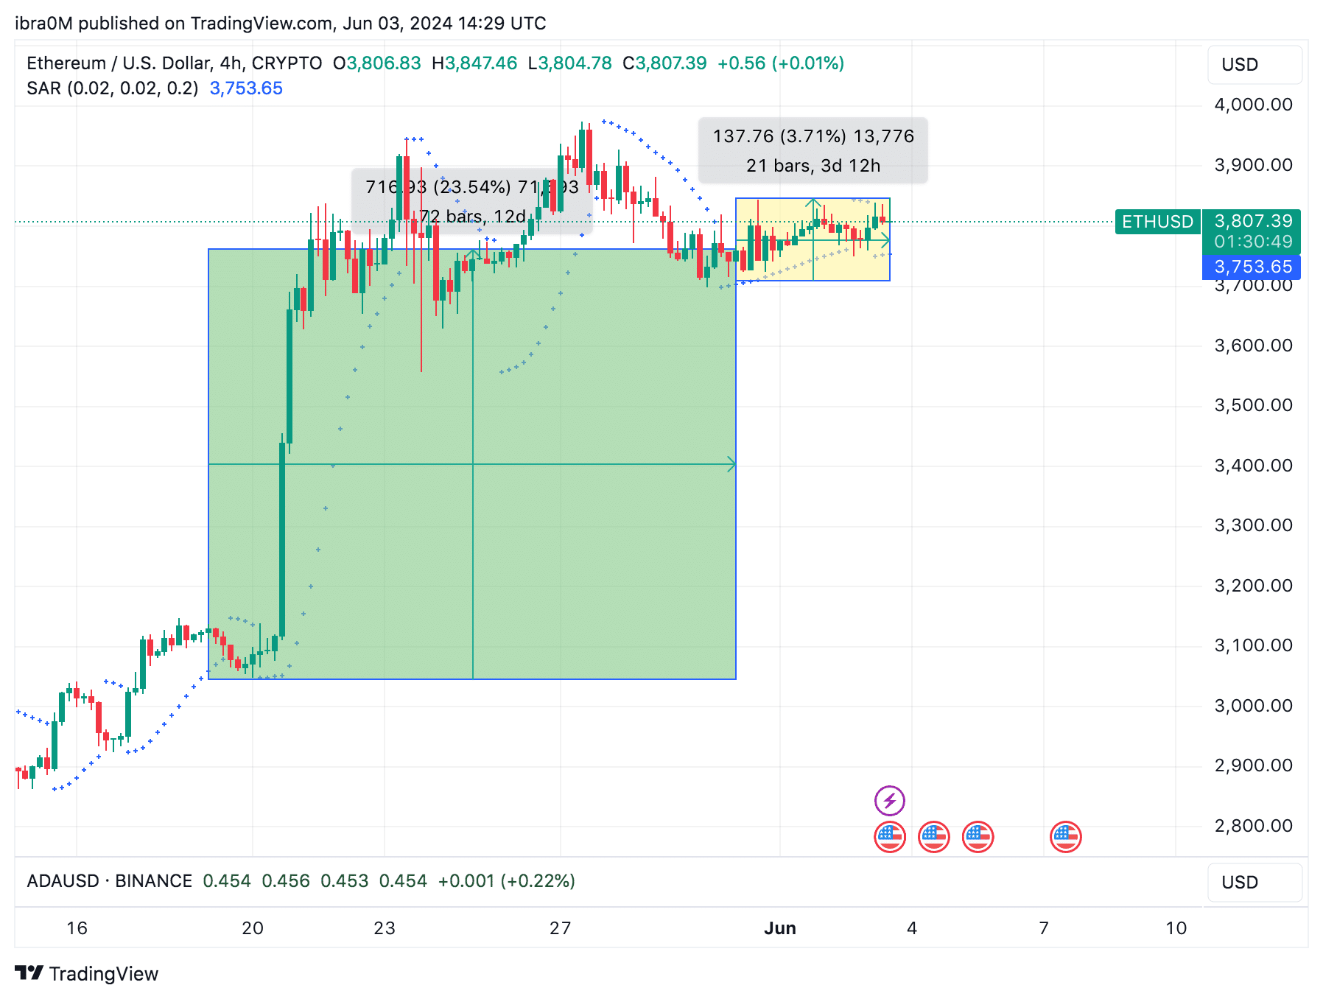Click the SAR (0.02, 0.02, 0.2) indicator legend

point(113,88)
